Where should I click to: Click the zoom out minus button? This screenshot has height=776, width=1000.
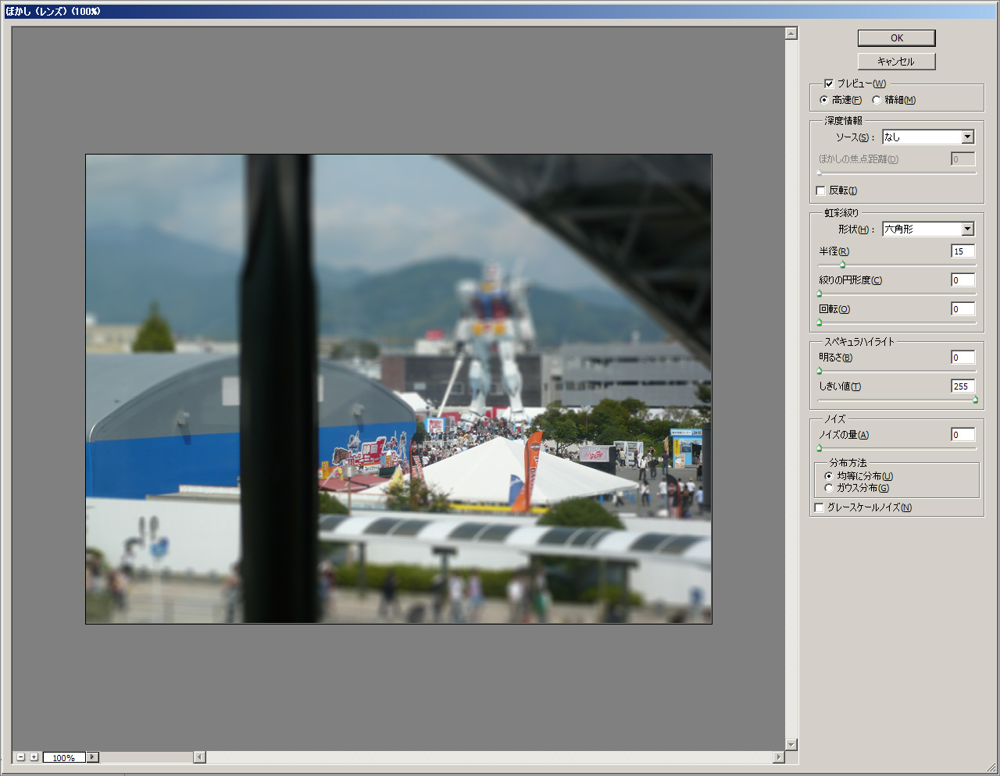21,757
